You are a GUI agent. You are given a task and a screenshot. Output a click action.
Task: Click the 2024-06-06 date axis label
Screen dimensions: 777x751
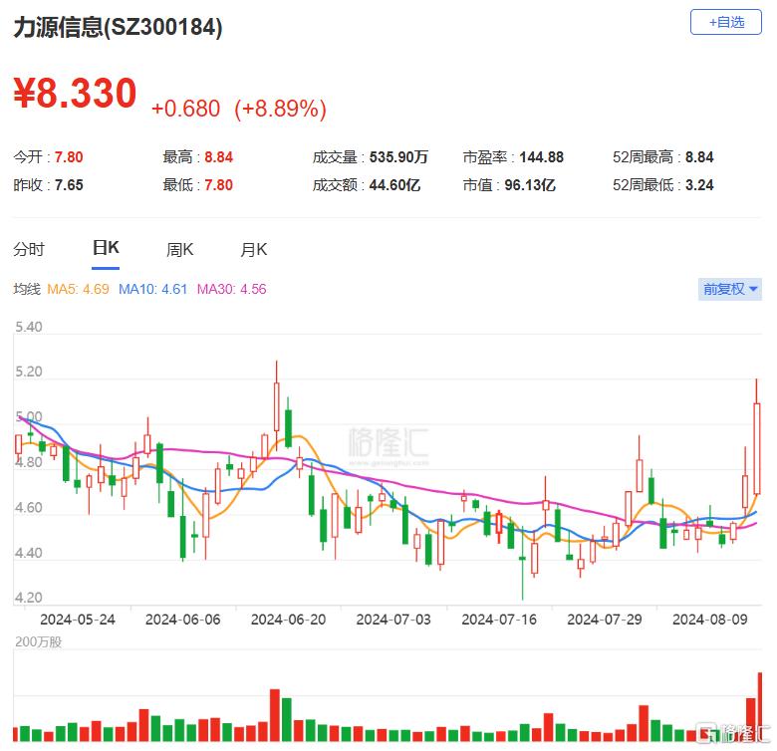pyautogui.click(x=183, y=620)
